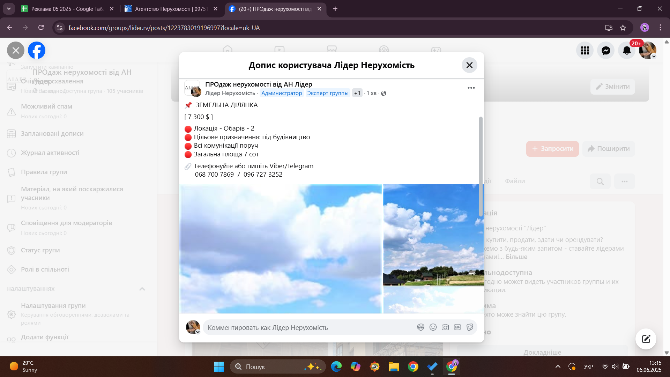The image size is (670, 377).
Task: Click the comment input field
Action: (x=307, y=327)
